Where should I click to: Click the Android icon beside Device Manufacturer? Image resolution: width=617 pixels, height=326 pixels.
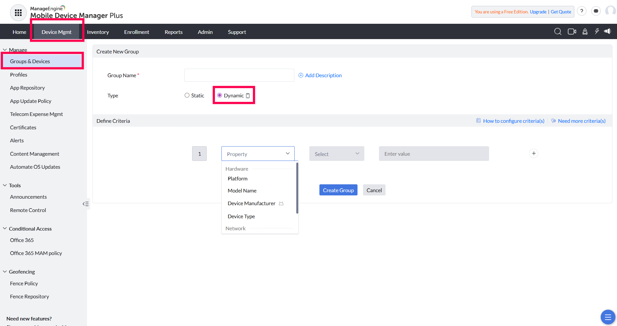pyautogui.click(x=281, y=204)
